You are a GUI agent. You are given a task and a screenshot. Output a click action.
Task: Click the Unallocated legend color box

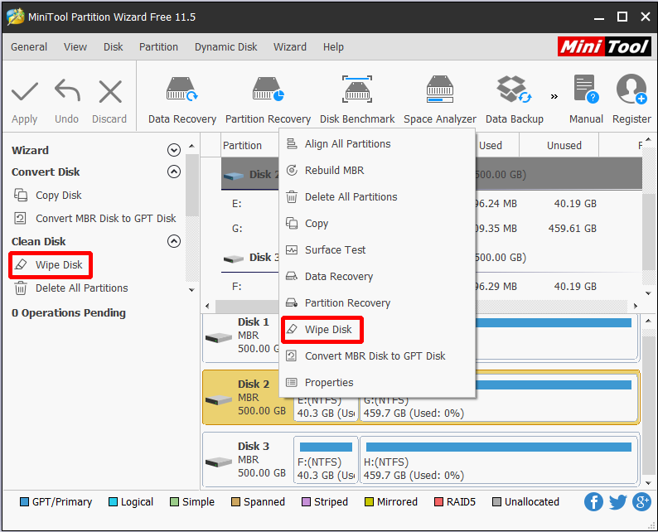[x=496, y=502]
